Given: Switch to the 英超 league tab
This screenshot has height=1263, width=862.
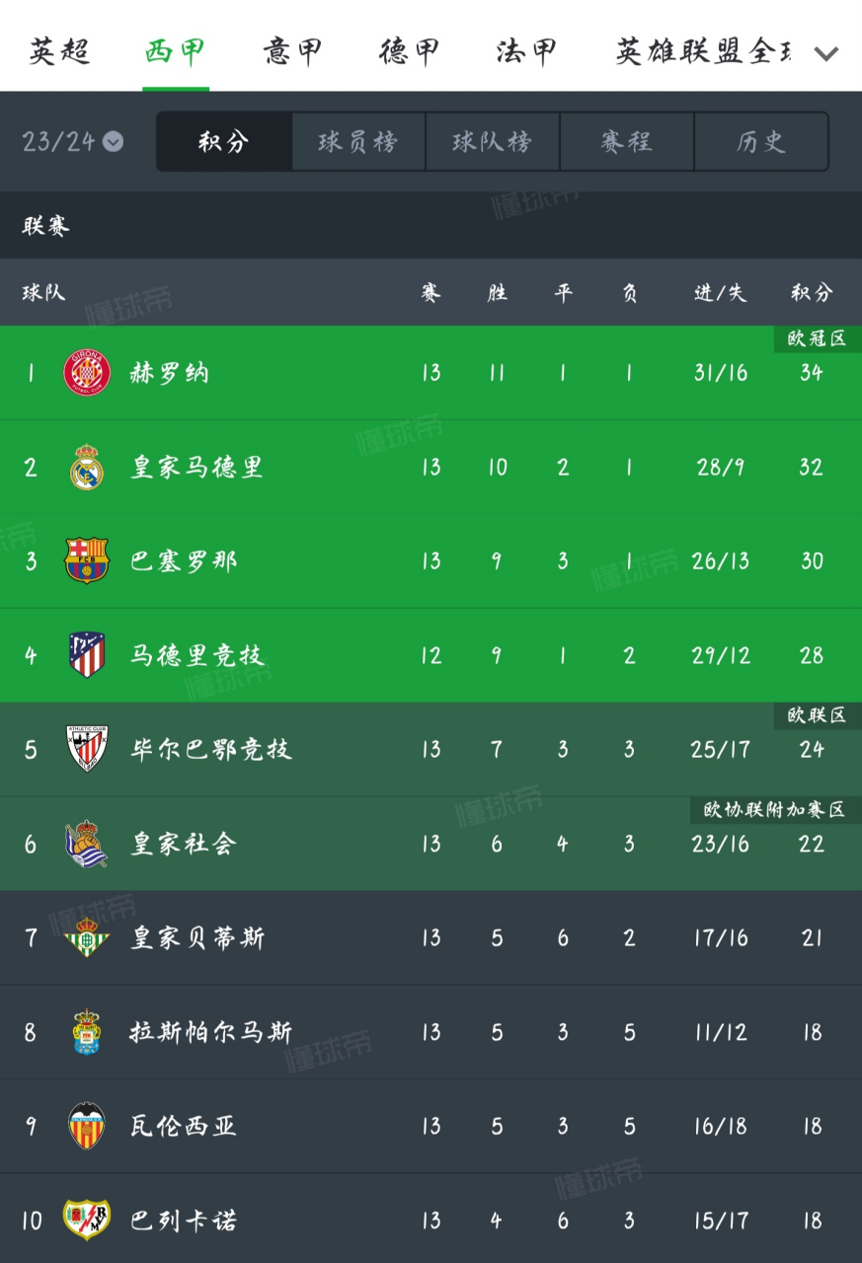Looking at the screenshot, I should tap(58, 51).
